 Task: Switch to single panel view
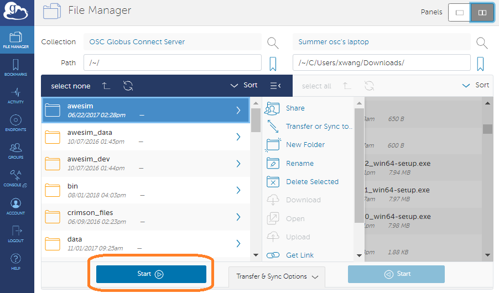click(x=459, y=12)
